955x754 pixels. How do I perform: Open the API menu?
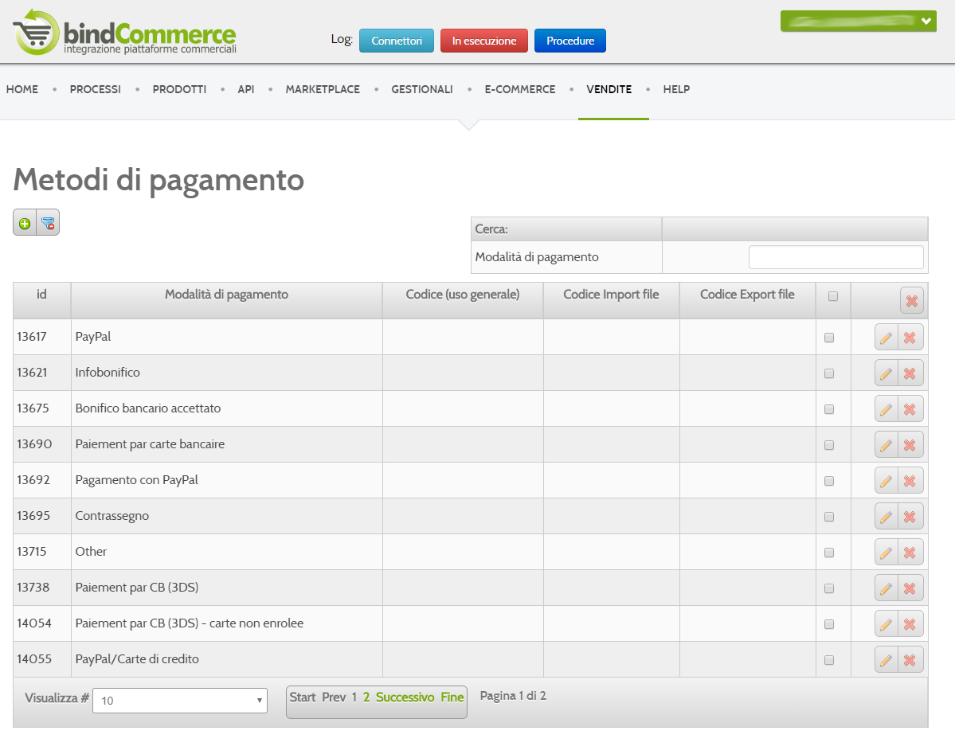[246, 89]
